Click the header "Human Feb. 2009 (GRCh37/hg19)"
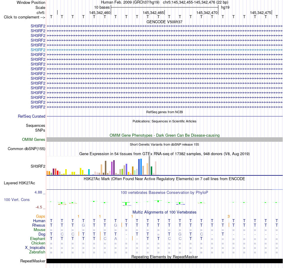This screenshot has width=283, height=268. tap(130, 2)
